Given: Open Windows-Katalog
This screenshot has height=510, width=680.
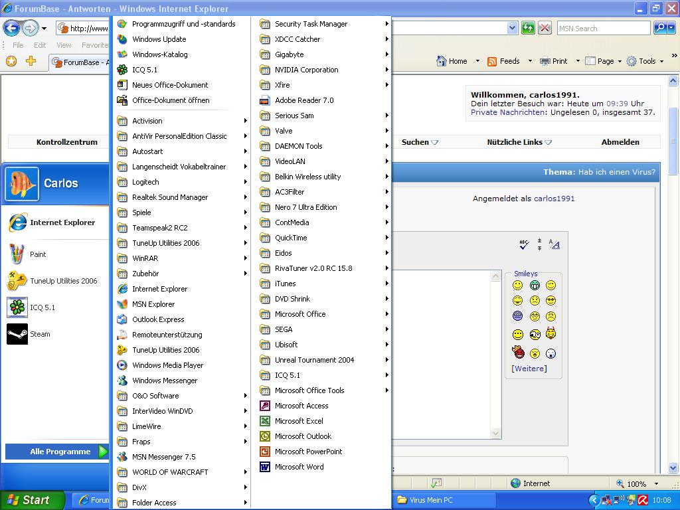Looking at the screenshot, I should [x=181, y=54].
